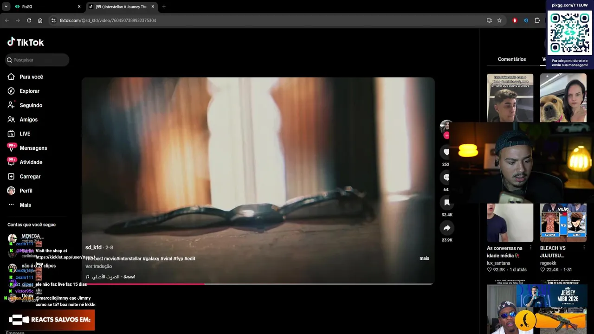The height and width of the screenshot is (334, 594).
Task: Open the first recommended video with piano caption
Action: [510, 98]
